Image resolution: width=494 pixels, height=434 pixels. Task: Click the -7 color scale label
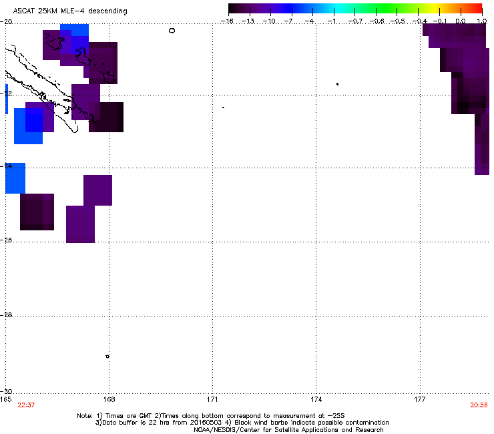(x=288, y=21)
